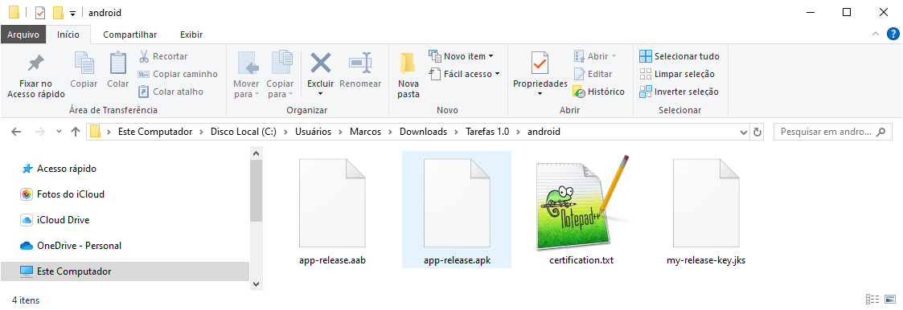Click properties icon in quick access toolbar

pos(39,13)
